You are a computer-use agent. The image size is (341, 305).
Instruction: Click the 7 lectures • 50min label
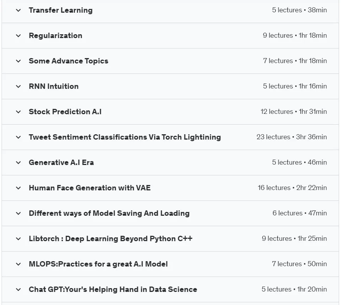(299, 264)
